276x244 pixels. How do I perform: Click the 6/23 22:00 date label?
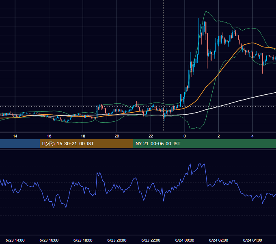[x=151, y=240]
